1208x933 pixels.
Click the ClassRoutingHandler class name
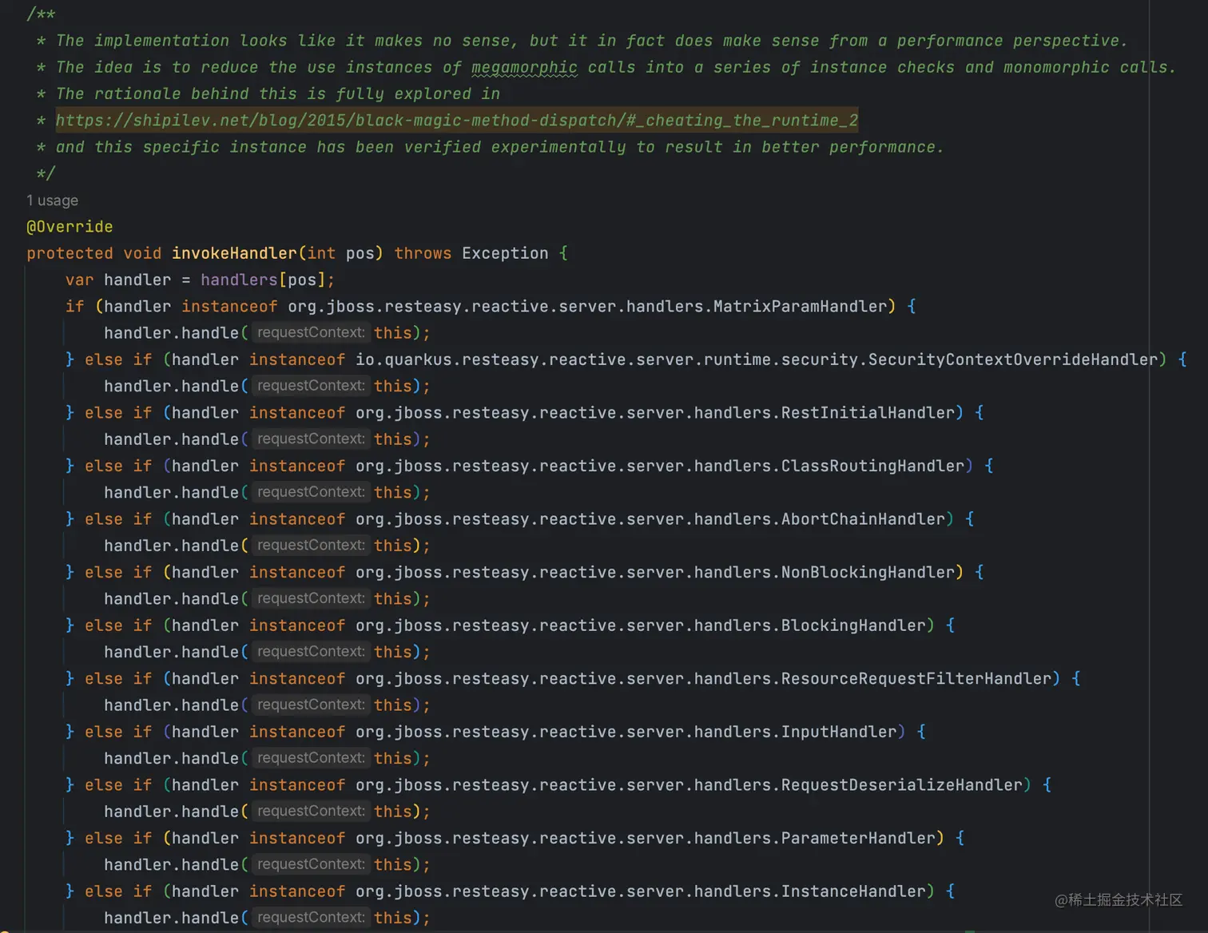pyautogui.click(x=872, y=466)
